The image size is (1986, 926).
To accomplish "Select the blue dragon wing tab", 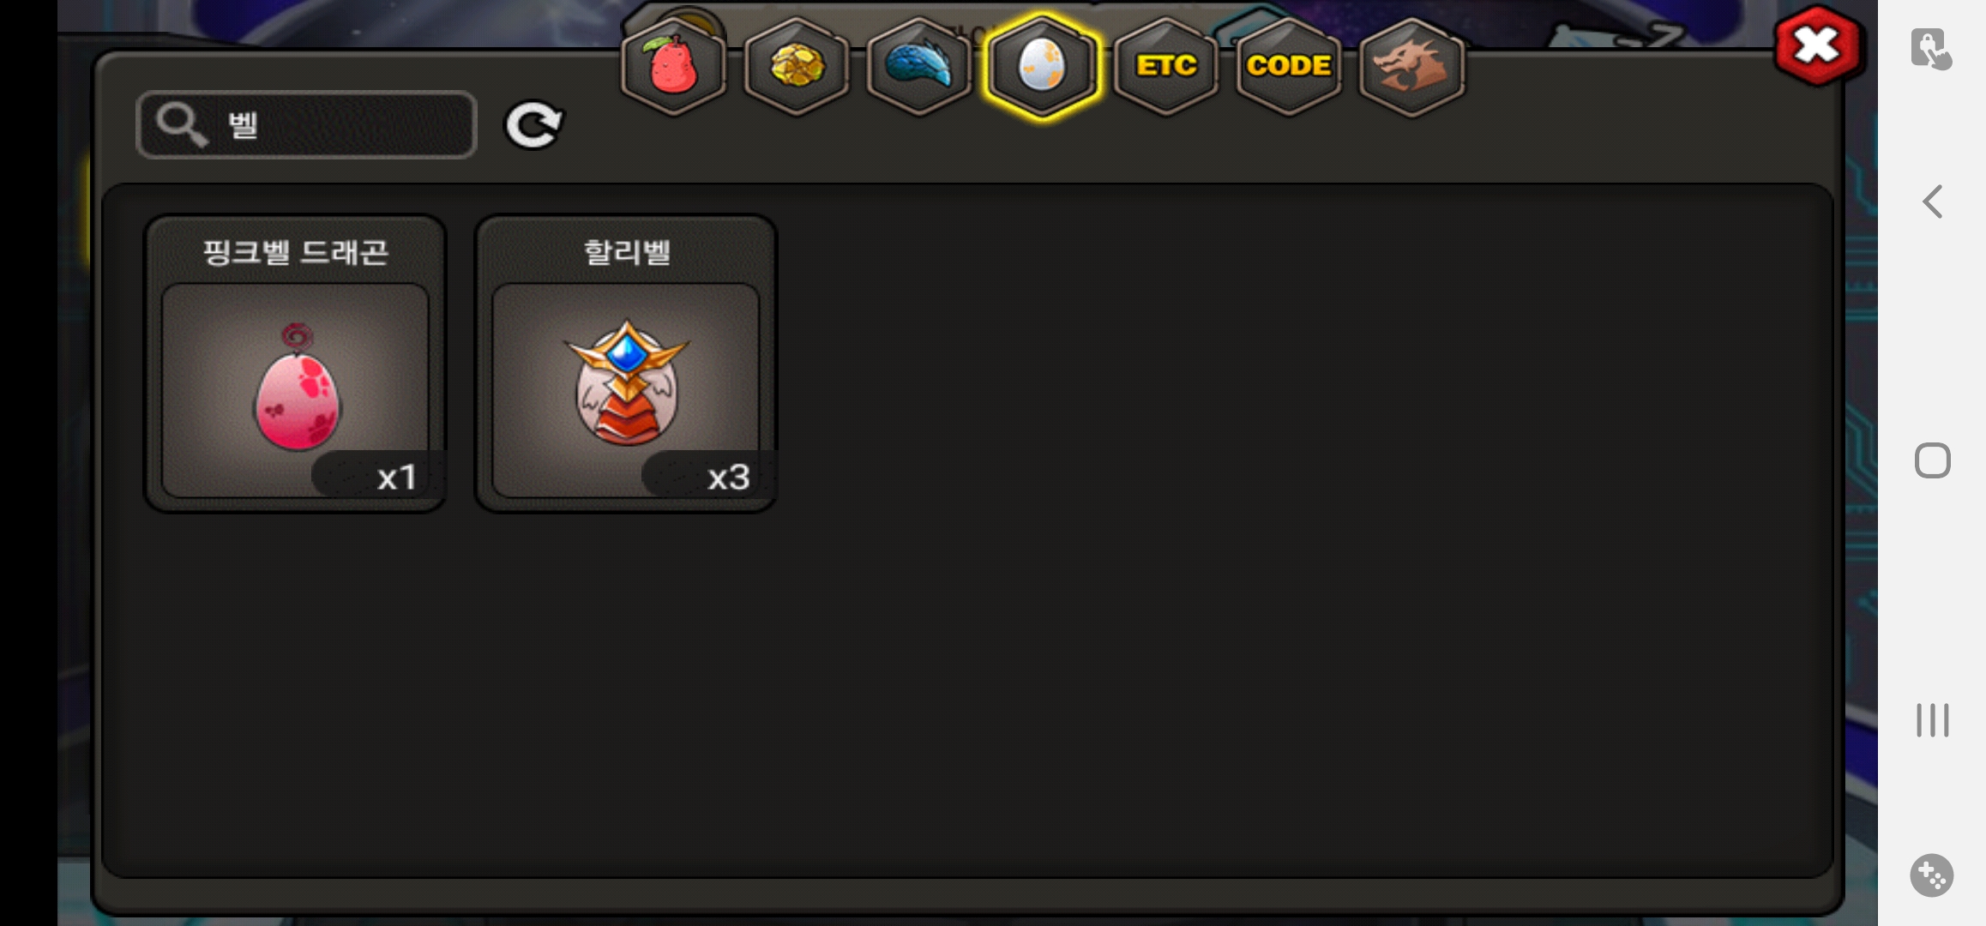I will coord(919,66).
